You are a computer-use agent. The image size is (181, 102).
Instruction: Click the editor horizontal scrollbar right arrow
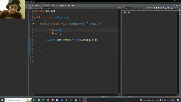tap(118, 95)
